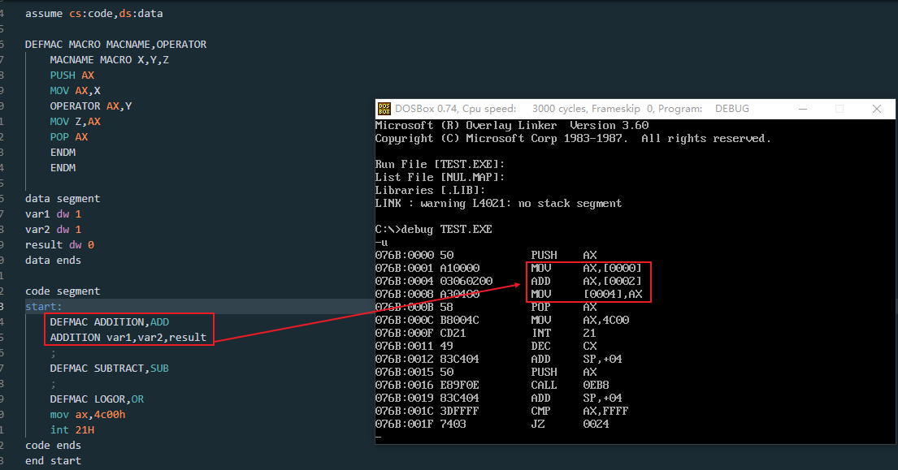
Task: Click the '076B:0015 50 PUSH AX' disassembly row
Action: click(486, 373)
